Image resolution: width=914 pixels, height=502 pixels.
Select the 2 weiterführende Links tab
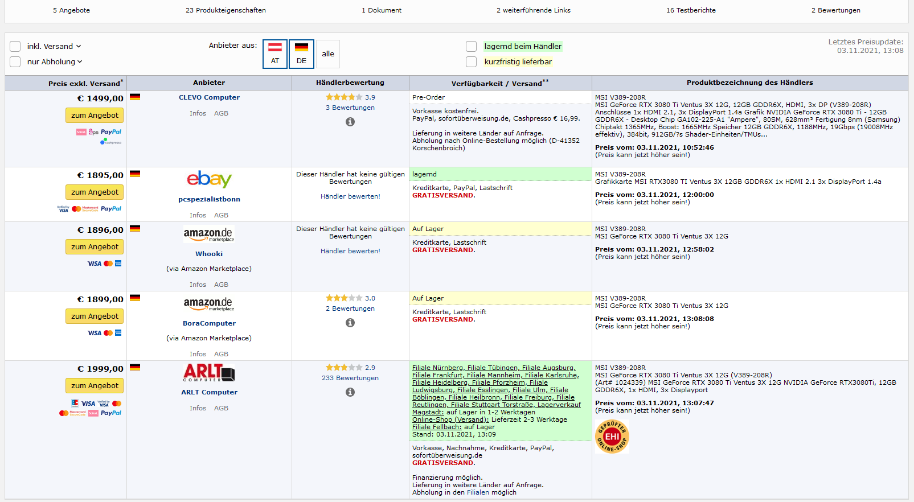click(534, 10)
